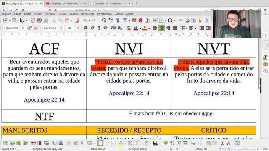Viewport: 269px width, 151px height.
Task: Open the Inserir menu
Action: (37, 14)
